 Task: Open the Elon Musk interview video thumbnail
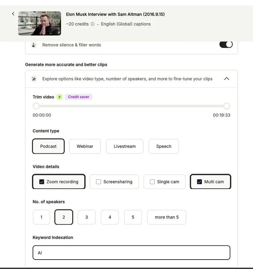tap(39, 24)
